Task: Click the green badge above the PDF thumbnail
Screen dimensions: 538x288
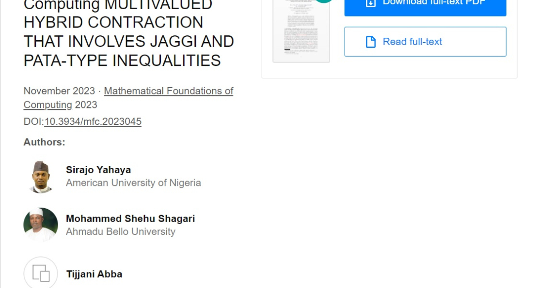Action: point(323,1)
